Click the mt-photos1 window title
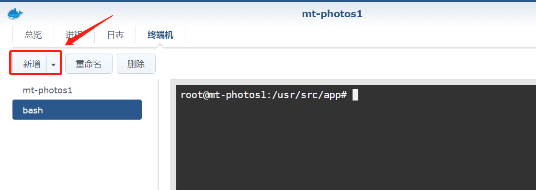The image size is (536, 190). coord(332,14)
